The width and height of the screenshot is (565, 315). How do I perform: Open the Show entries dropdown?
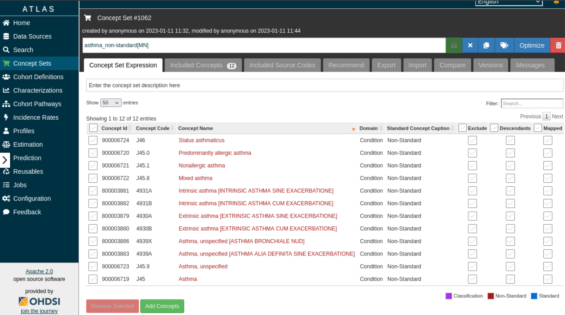tap(110, 103)
